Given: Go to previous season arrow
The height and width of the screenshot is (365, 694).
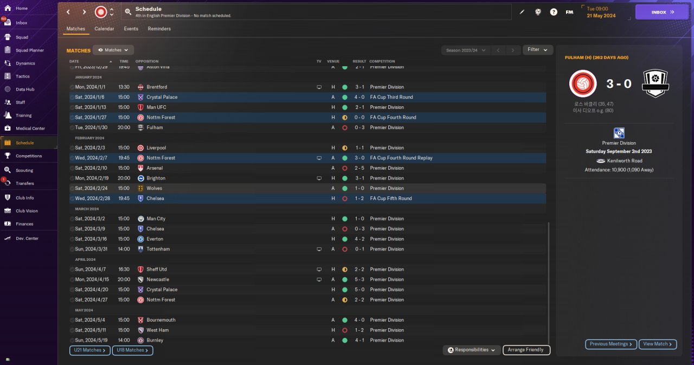Looking at the screenshot, I should coord(499,50).
